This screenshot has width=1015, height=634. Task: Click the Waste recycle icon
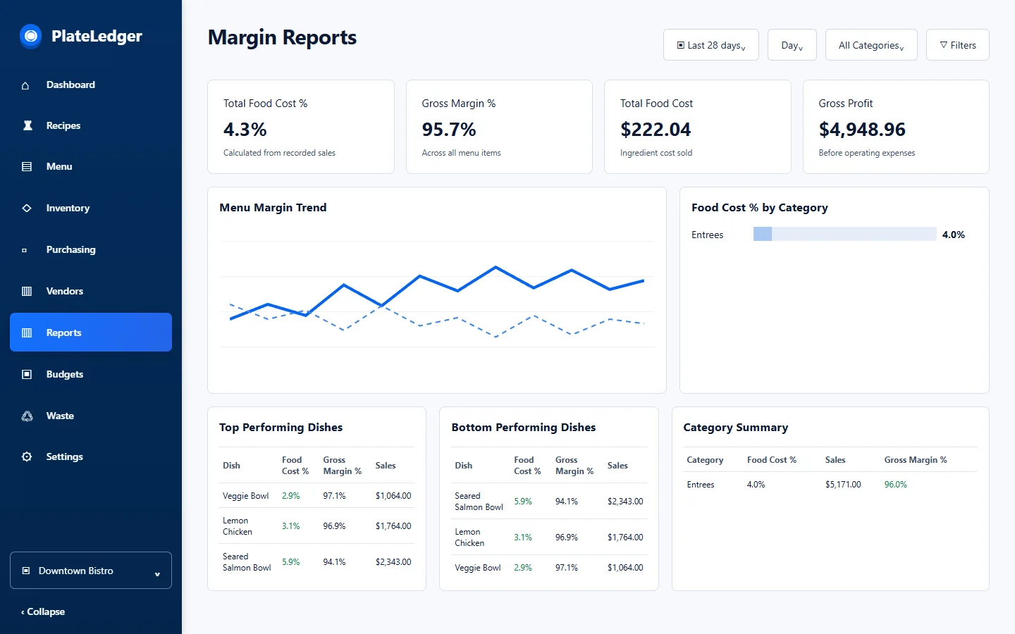coord(27,416)
